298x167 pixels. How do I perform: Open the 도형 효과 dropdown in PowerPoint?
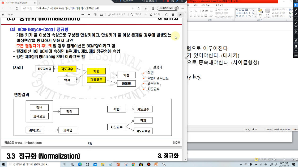pyautogui.click(x=278, y=16)
